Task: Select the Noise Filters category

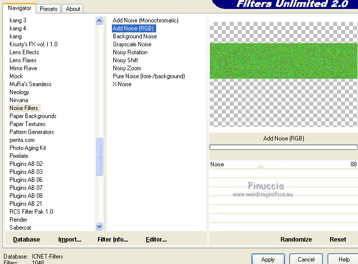Action: pyautogui.click(x=24, y=108)
